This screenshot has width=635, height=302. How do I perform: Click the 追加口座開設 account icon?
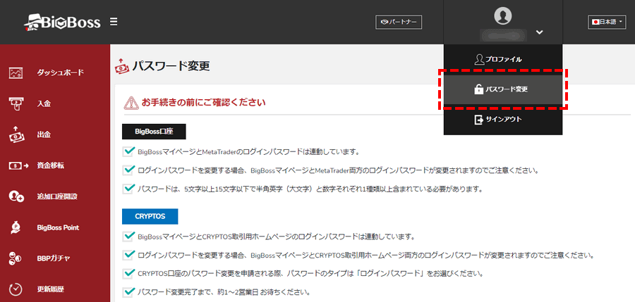coord(17,196)
